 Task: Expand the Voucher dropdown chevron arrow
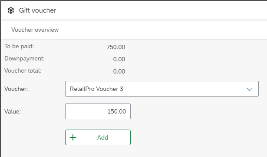(250, 89)
